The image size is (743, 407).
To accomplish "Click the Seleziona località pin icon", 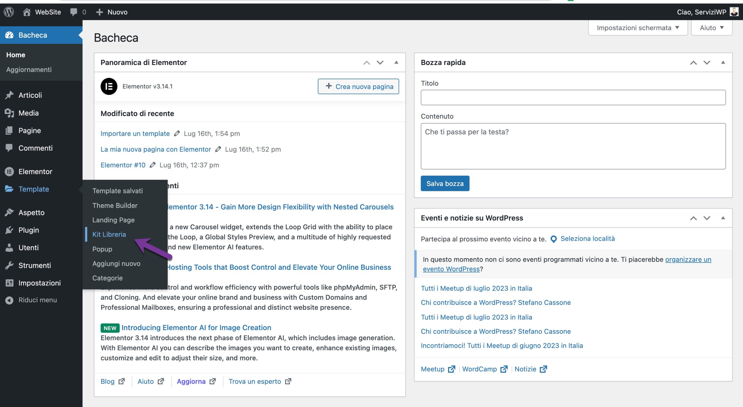I will click(x=553, y=239).
